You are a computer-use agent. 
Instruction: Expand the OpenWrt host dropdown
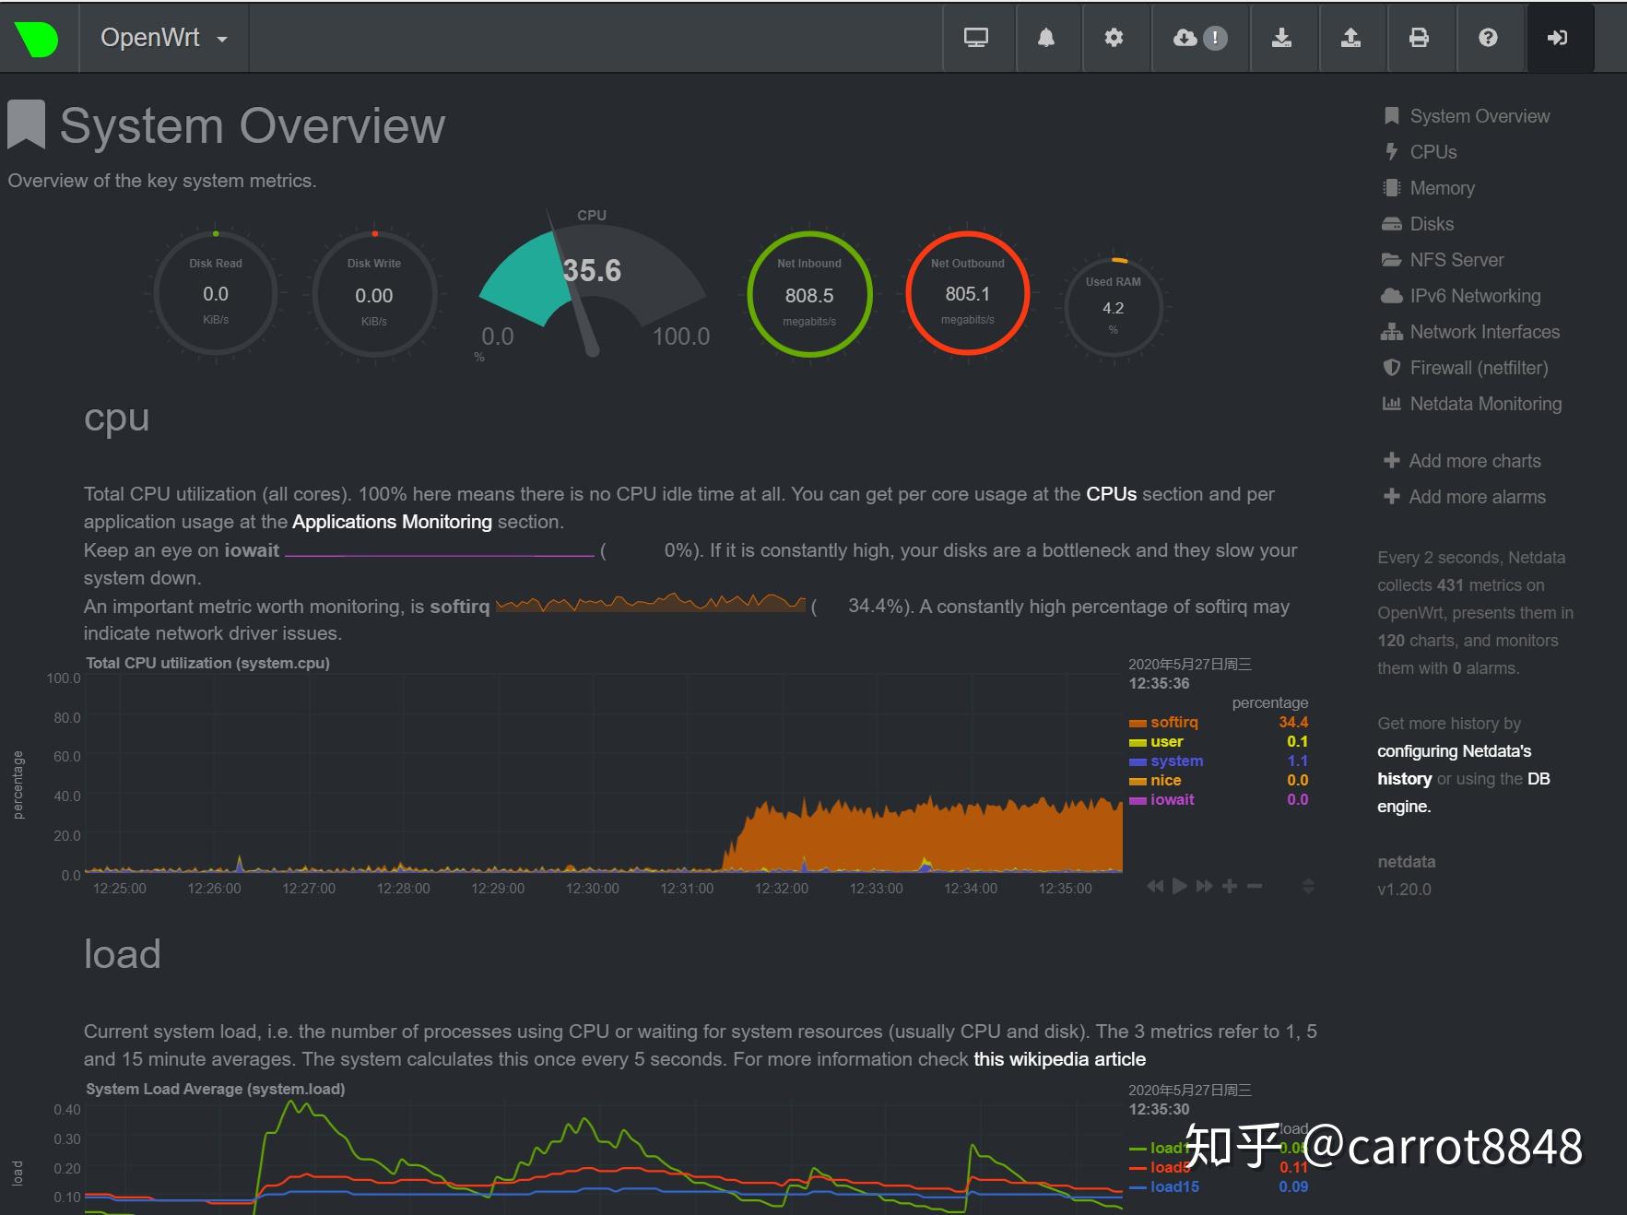tap(164, 38)
